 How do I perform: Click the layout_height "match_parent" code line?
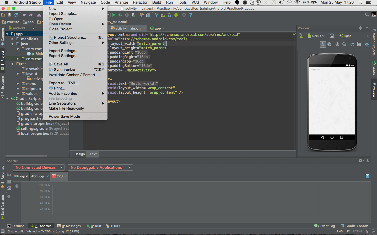coord(138,48)
